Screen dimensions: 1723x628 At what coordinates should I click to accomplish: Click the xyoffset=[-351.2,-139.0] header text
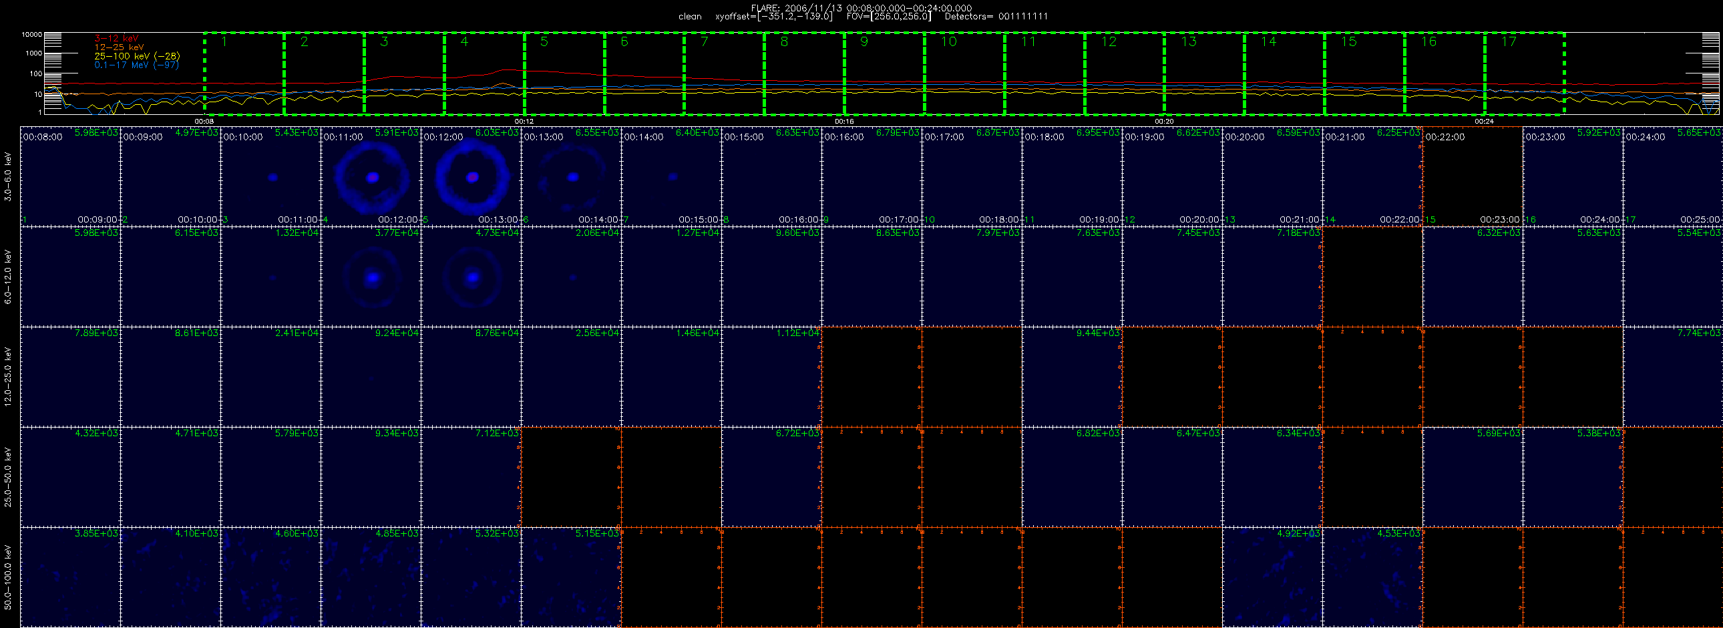[x=774, y=17]
